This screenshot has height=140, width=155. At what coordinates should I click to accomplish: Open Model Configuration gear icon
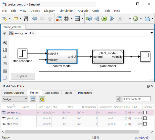pos(66,18)
